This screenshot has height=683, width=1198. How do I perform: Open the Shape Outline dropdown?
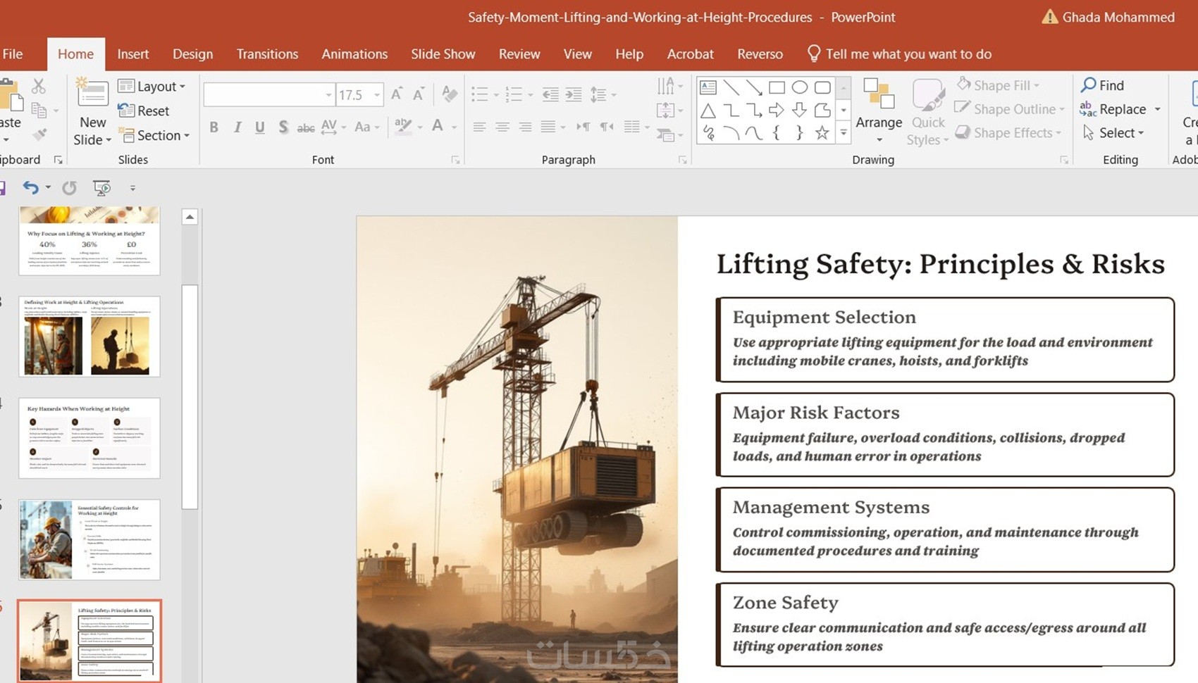click(1009, 109)
